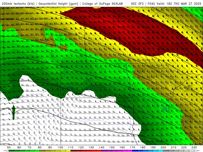Click the 'F042' forecast hour label
The width and height of the screenshot is (203, 152).
[x=151, y=4]
